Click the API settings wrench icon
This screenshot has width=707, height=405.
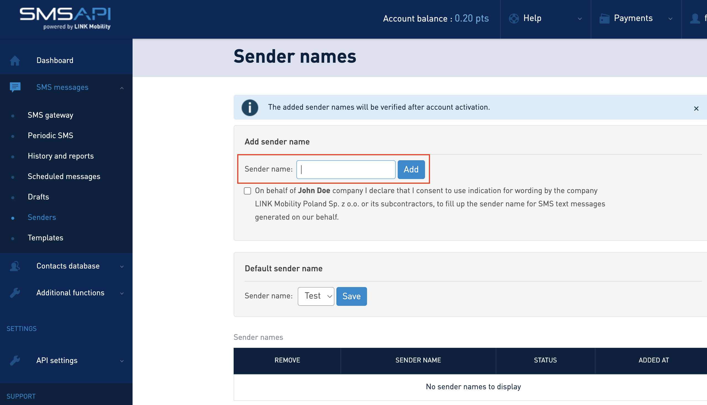click(x=15, y=361)
